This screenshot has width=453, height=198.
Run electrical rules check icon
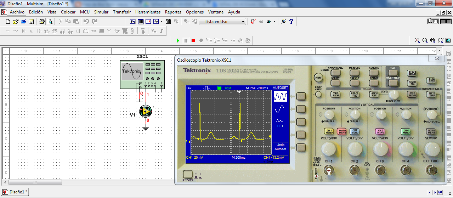[x=253, y=22]
